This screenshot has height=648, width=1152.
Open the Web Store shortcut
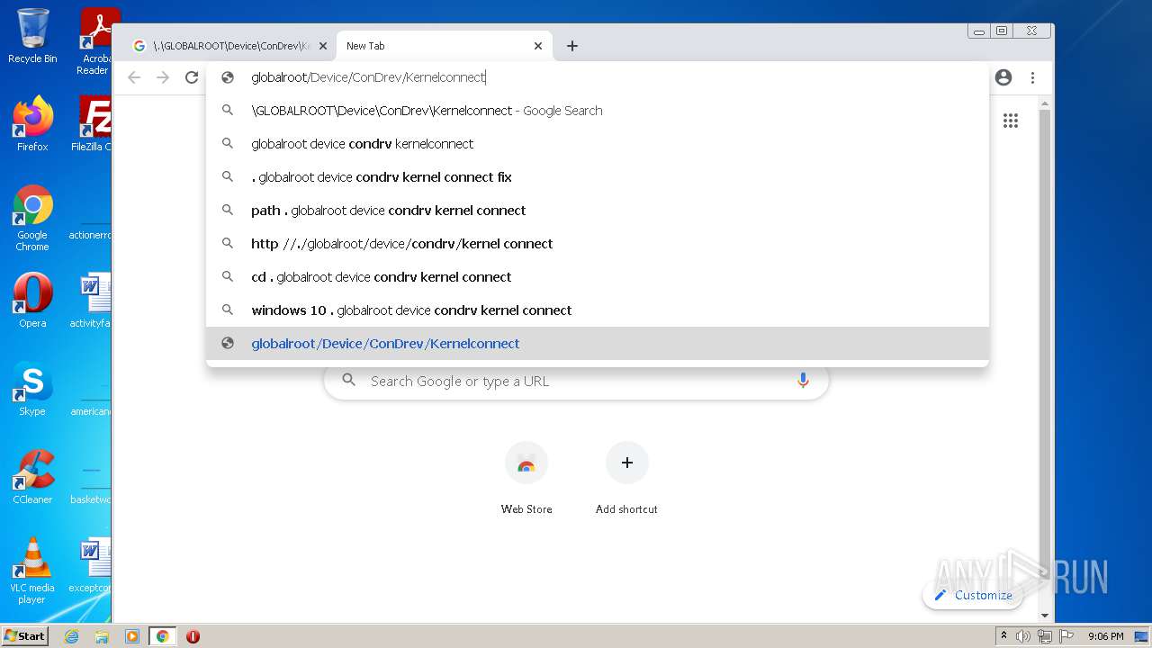[526, 479]
